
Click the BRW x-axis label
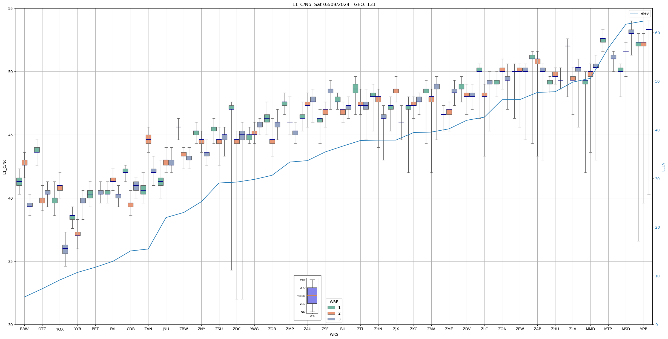pos(24,329)
